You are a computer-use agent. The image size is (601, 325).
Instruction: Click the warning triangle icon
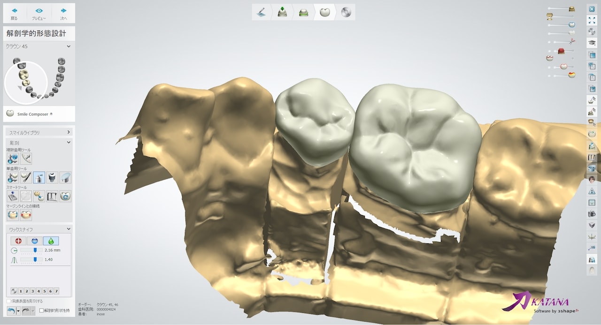point(592,191)
